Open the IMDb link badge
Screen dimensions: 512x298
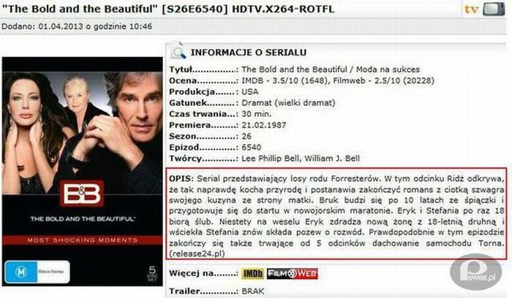[253, 274]
